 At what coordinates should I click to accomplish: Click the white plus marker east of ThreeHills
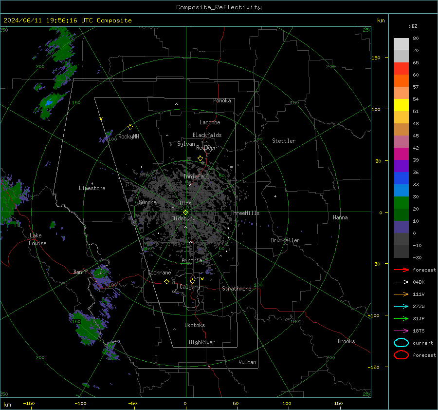tap(275, 196)
